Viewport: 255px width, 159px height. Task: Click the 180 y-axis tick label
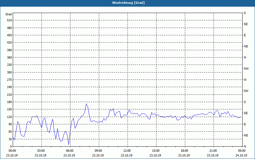[10, 102]
